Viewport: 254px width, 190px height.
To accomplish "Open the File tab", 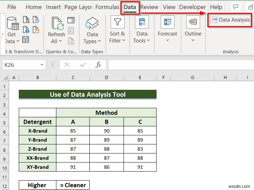I will point(12,7).
